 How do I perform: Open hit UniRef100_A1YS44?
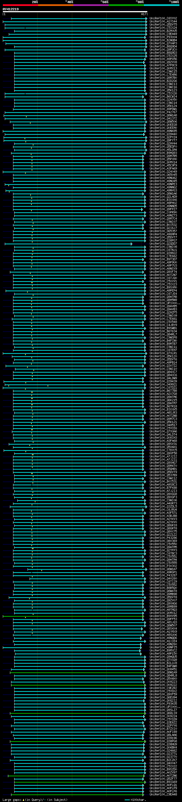(x=163, y=22)
